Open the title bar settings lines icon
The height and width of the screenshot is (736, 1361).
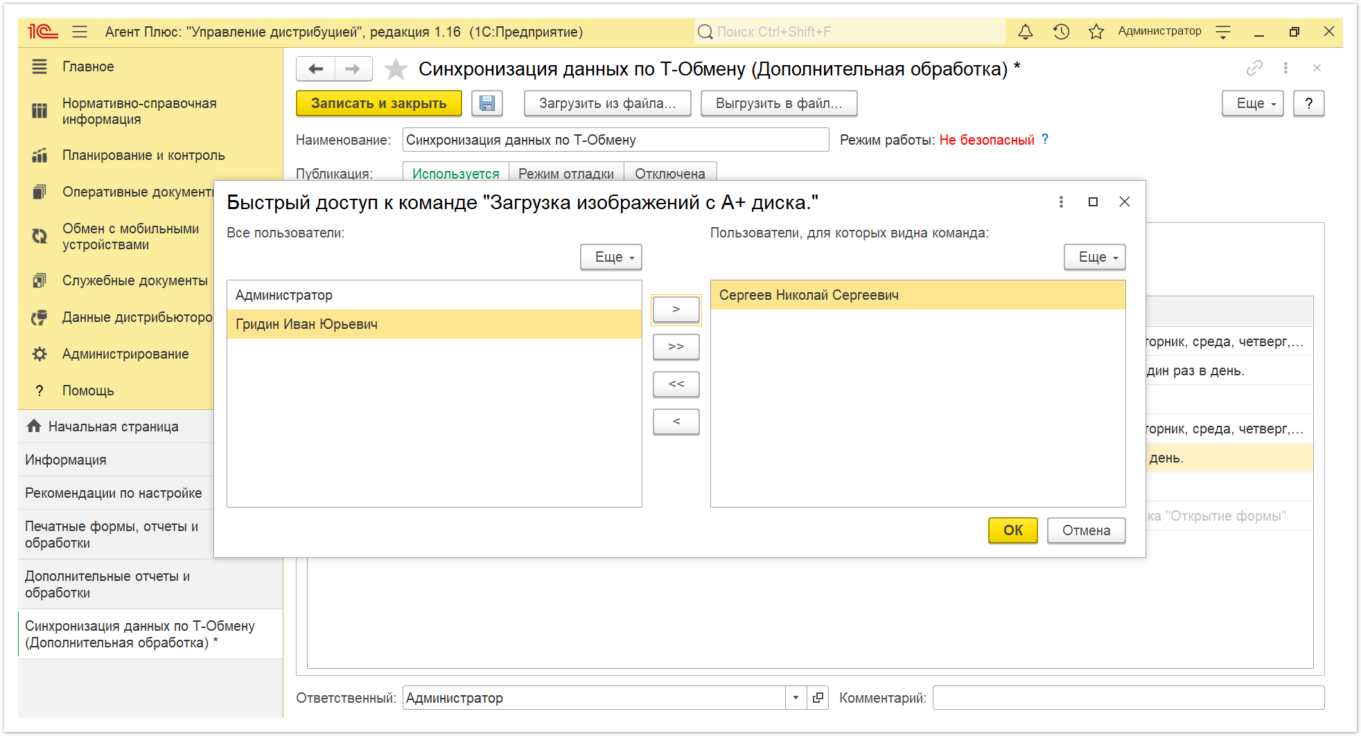[x=1223, y=32]
